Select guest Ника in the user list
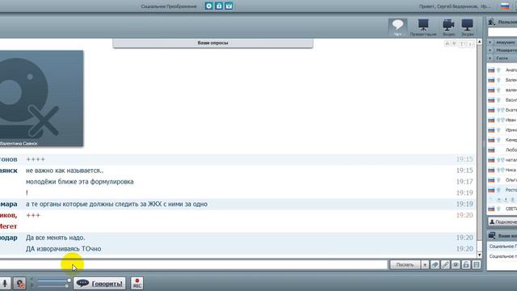517x291 pixels. point(502,170)
